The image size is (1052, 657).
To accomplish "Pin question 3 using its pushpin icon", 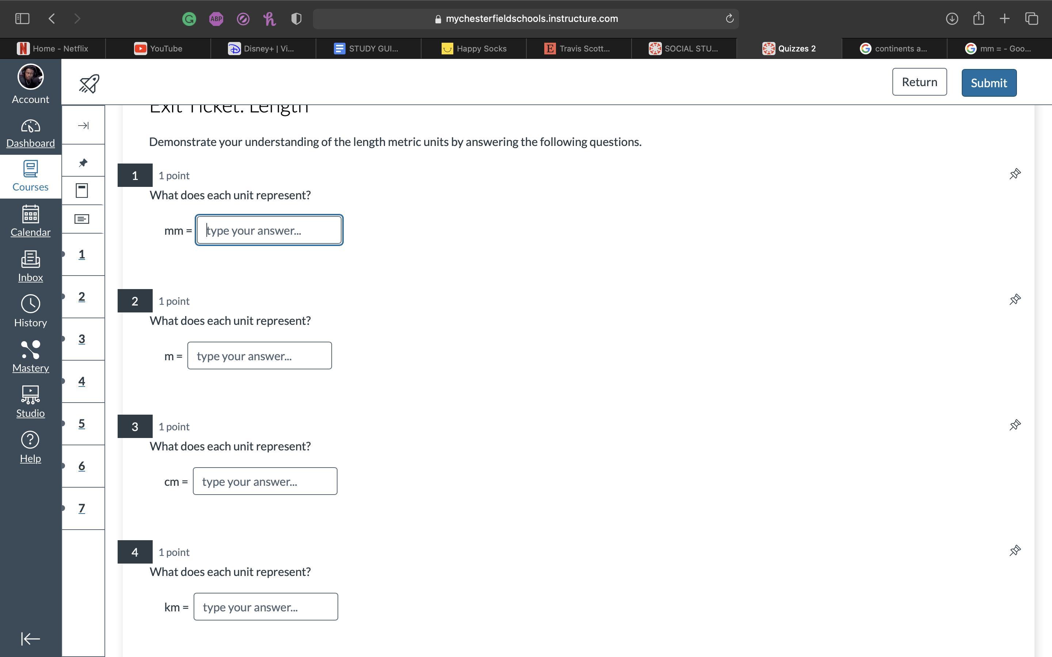I will tap(1015, 425).
